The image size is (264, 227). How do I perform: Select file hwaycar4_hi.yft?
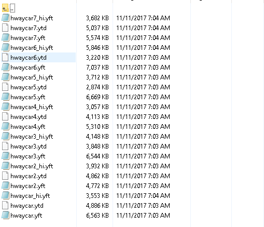(x=32, y=107)
